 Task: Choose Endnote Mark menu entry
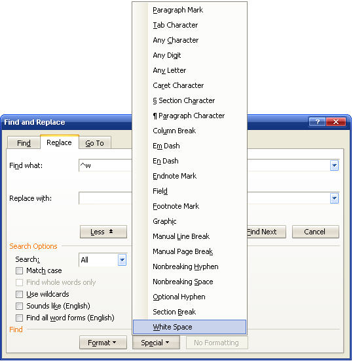click(189, 176)
